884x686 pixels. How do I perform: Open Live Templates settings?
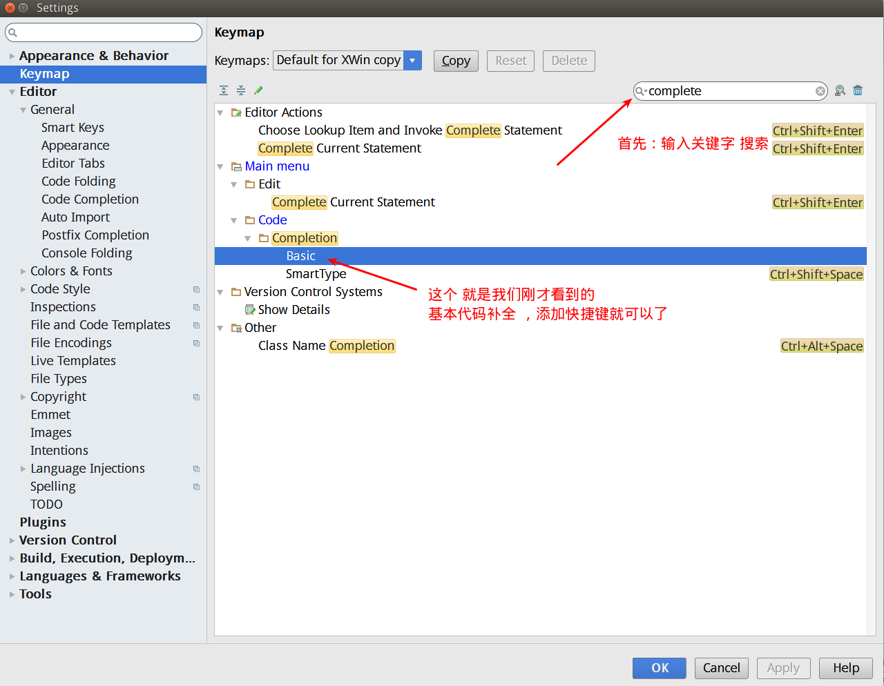(x=73, y=361)
